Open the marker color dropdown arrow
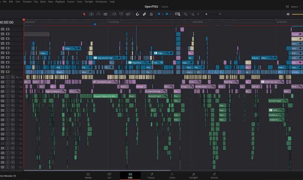The image size is (303, 180). click(170, 14)
